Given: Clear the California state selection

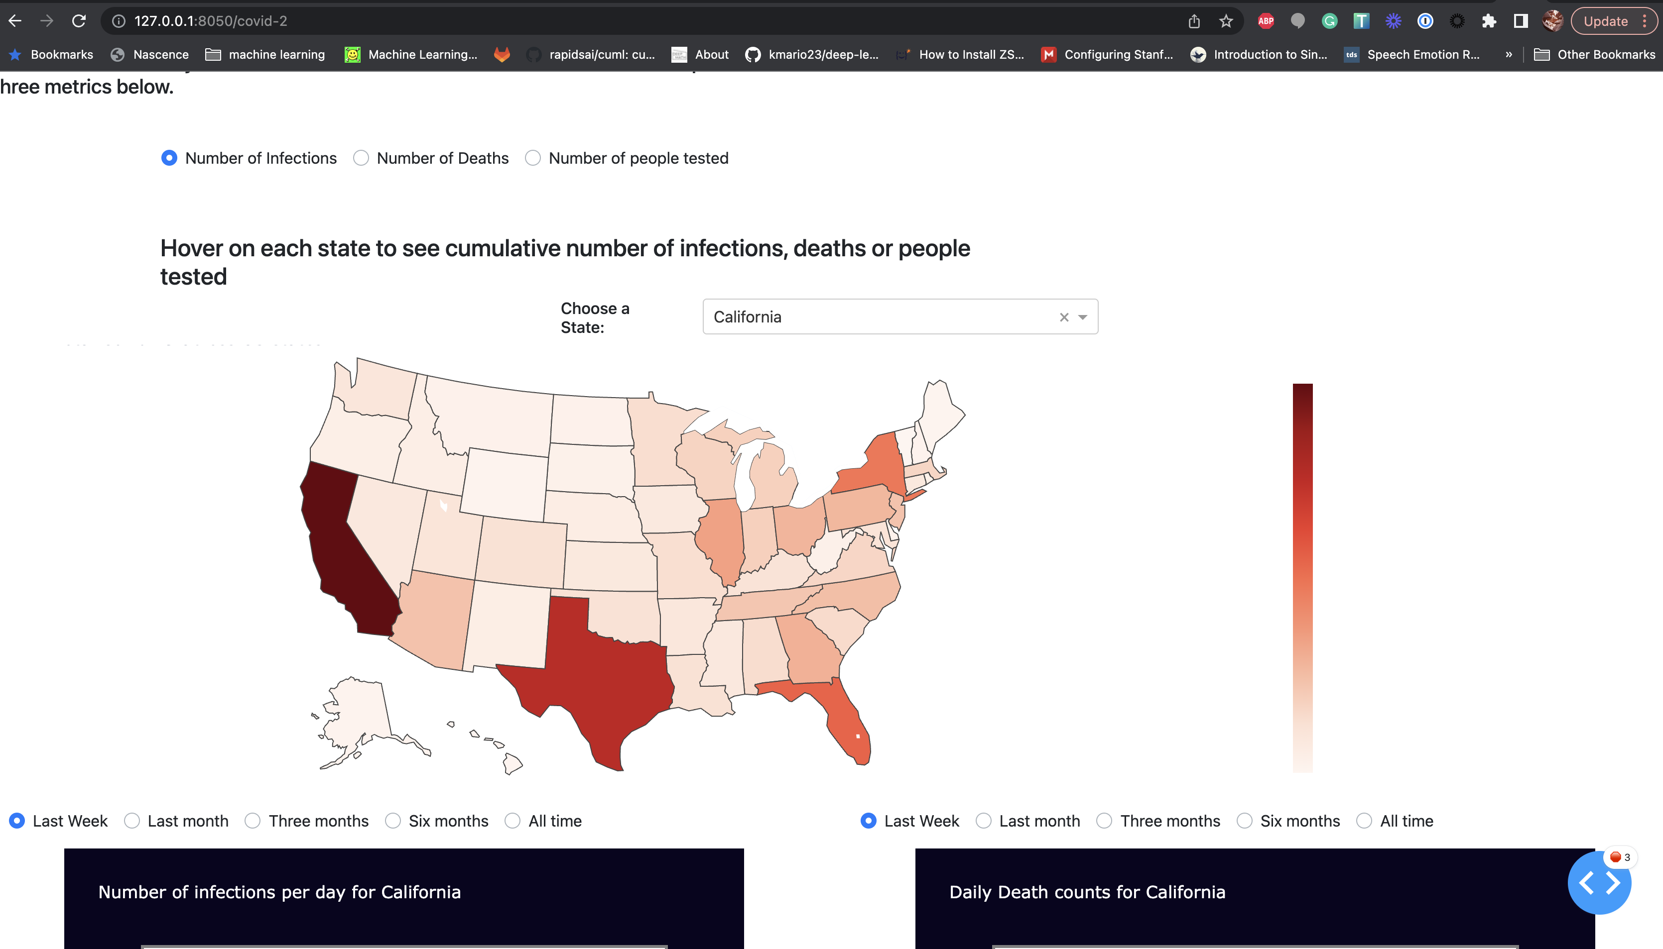Looking at the screenshot, I should [x=1064, y=317].
